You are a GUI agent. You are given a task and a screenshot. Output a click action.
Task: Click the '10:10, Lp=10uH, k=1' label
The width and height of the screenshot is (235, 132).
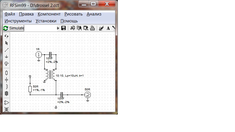70,76
